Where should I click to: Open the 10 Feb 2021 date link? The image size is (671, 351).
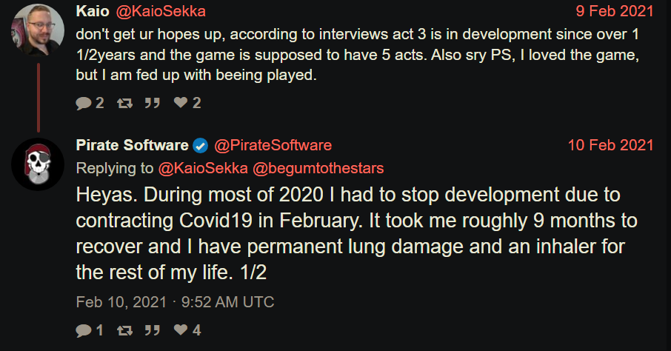coord(611,145)
